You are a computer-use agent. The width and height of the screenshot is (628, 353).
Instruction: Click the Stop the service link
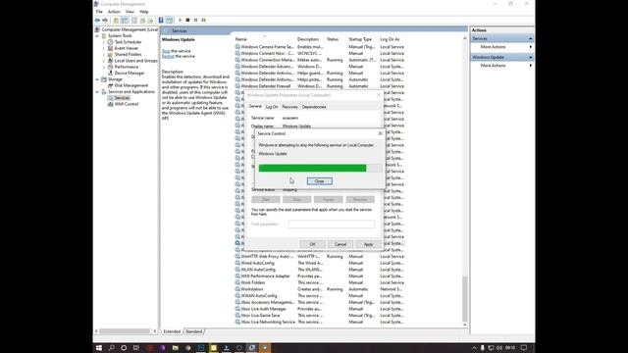point(166,51)
